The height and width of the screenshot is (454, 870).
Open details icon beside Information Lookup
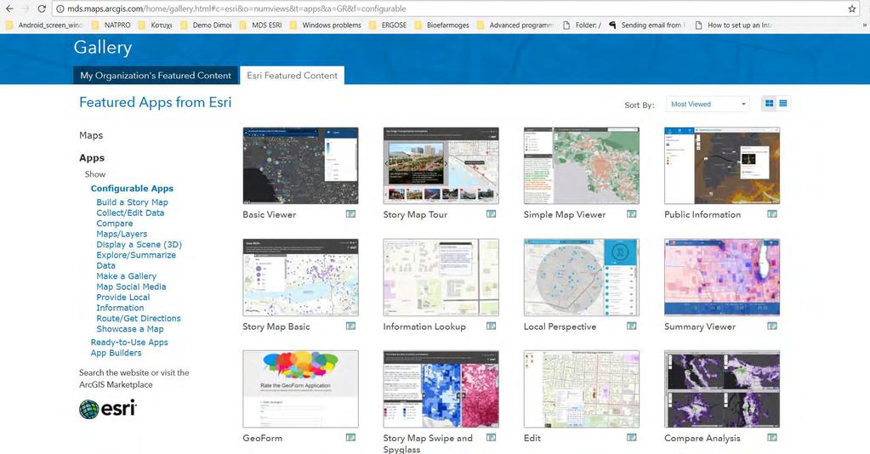(x=491, y=326)
